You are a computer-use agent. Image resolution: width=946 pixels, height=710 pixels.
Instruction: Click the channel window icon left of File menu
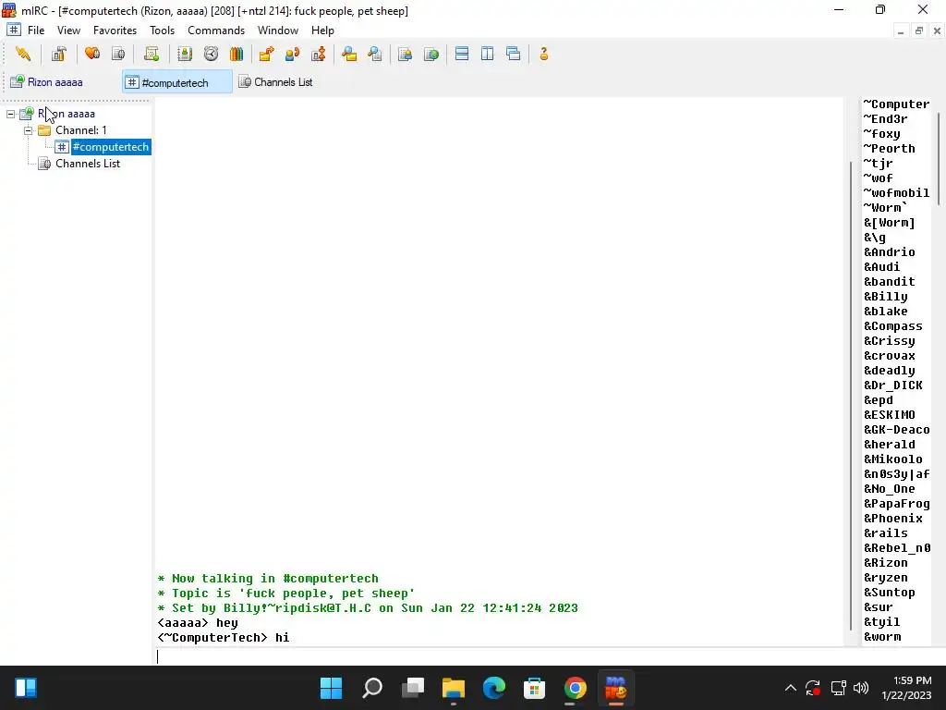pyautogui.click(x=13, y=30)
